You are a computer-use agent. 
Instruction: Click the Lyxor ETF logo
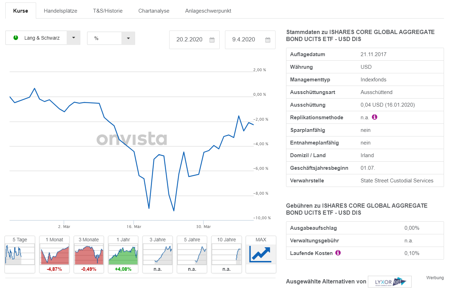click(390, 281)
